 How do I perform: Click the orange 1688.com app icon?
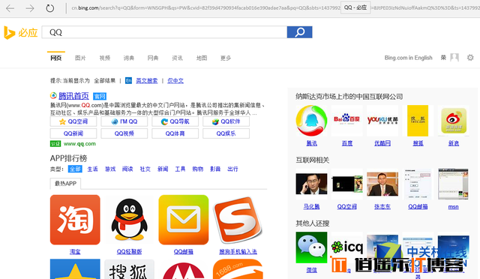point(238,269)
